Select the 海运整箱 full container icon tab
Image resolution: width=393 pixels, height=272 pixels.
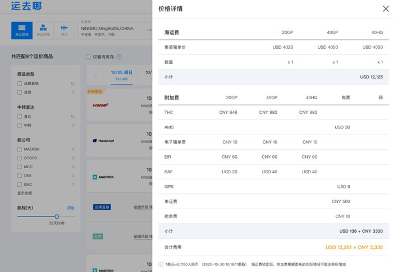22,30
